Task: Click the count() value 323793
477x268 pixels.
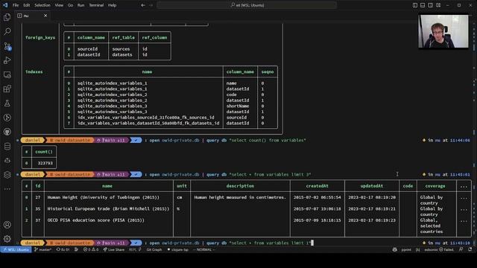Action: [45, 163]
